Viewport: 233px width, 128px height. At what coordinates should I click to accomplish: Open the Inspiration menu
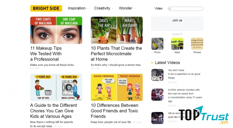point(77,8)
